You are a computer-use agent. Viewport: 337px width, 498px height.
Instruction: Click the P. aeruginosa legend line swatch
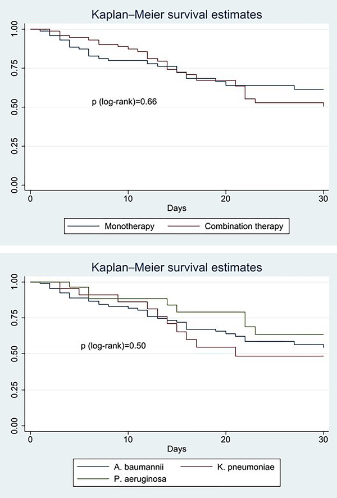[93, 478]
